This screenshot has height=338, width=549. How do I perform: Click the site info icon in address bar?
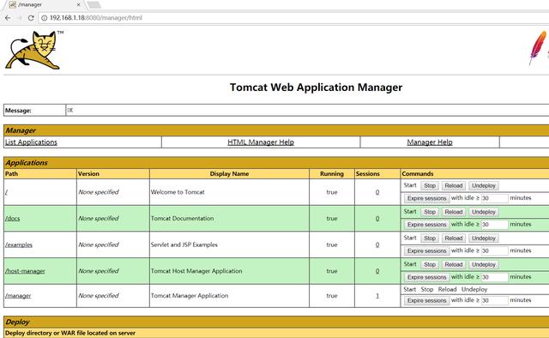[44, 18]
